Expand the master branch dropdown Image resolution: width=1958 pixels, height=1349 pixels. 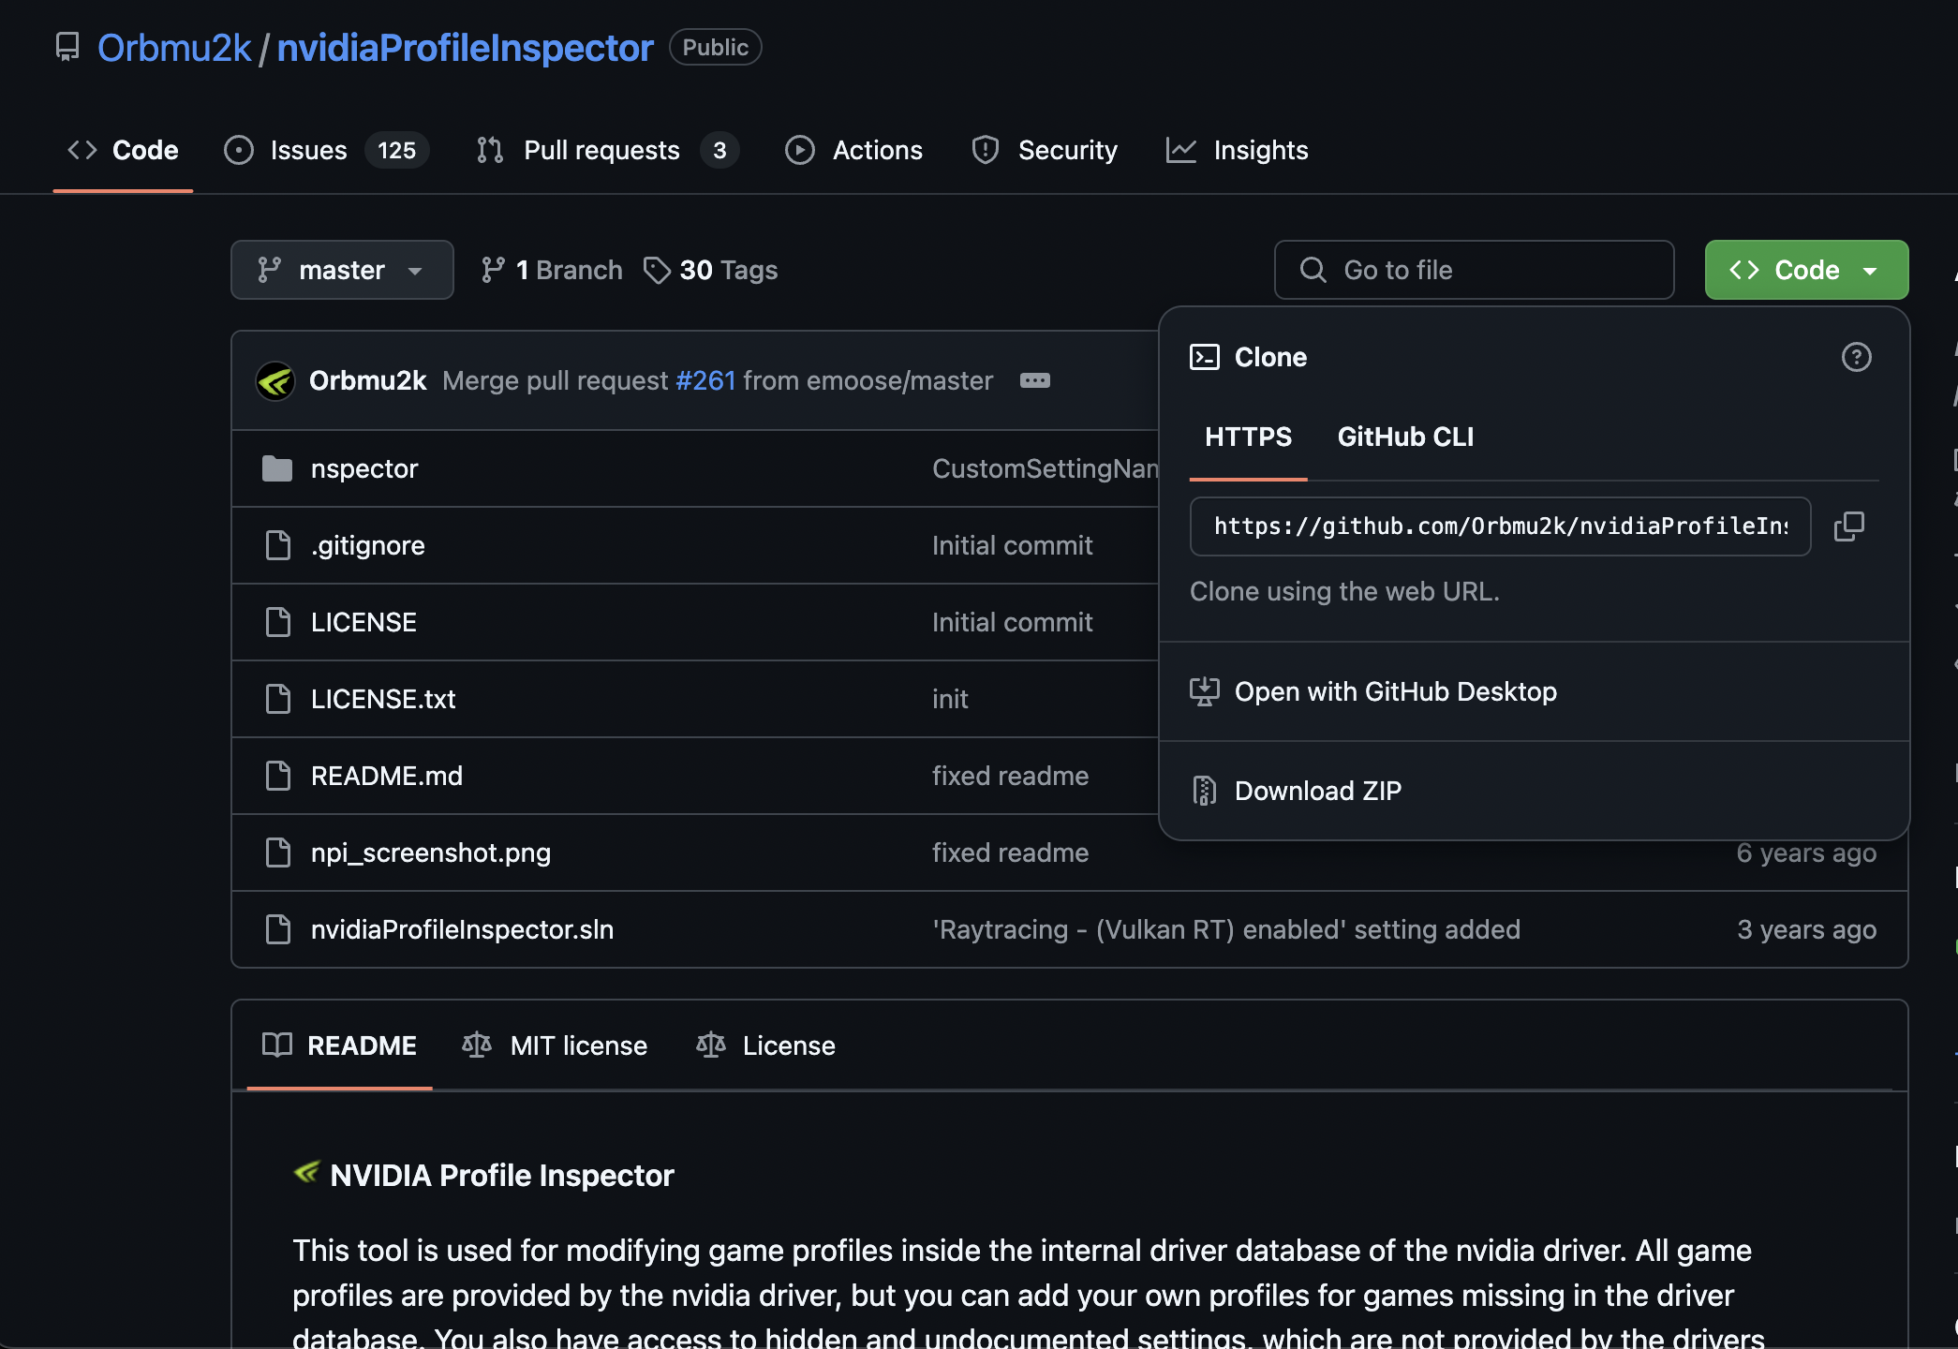coord(342,270)
